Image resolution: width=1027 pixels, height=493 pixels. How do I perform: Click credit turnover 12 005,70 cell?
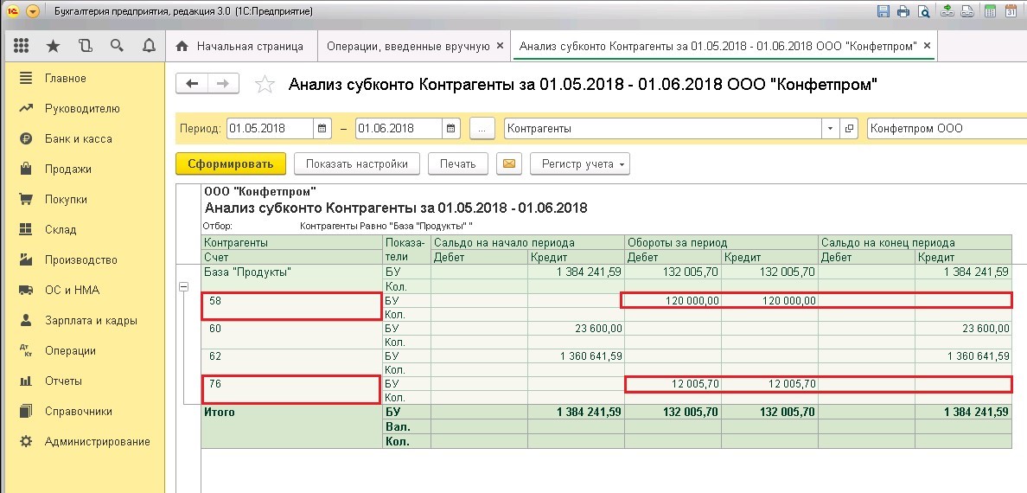(770, 383)
